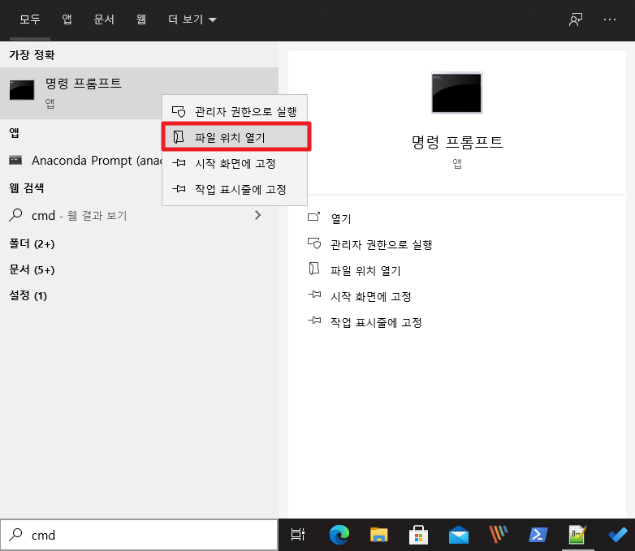Viewport: 635px width, 551px height.
Task: Click the magnifier icon in search box
Action: 15,535
